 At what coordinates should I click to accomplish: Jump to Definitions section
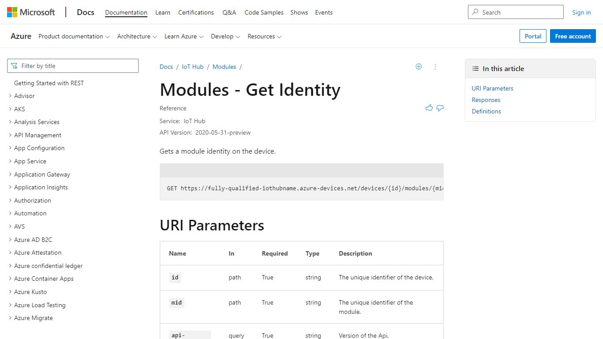(x=486, y=111)
